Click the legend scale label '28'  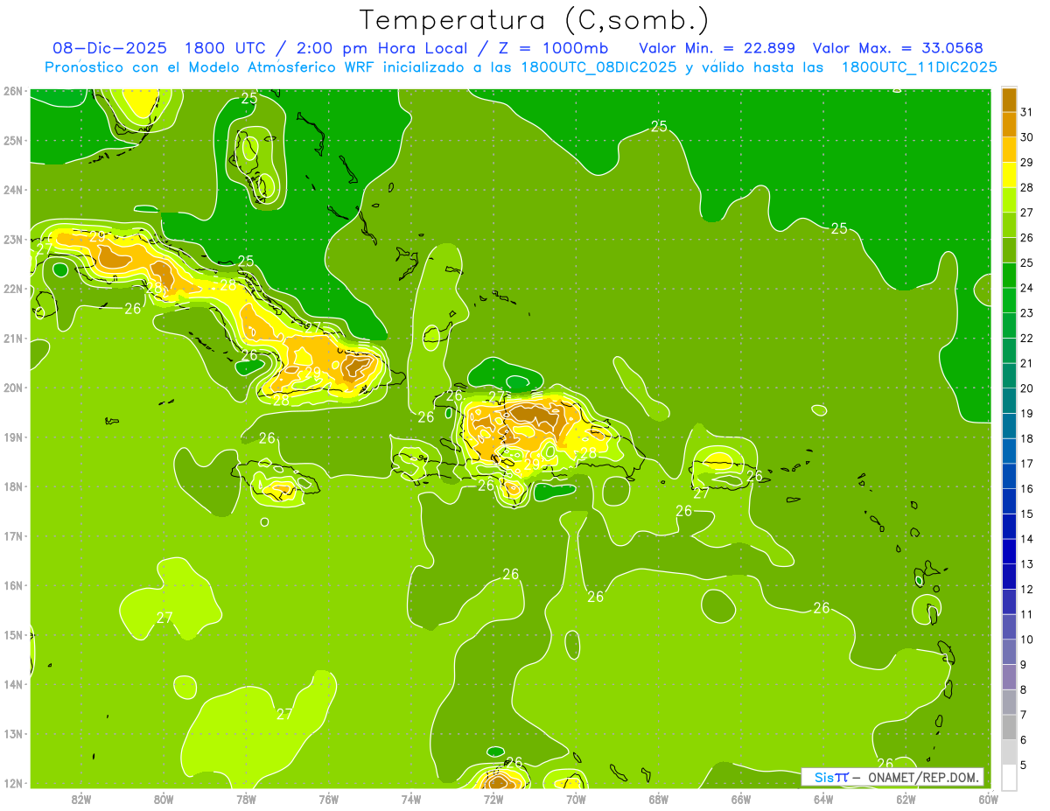click(x=1026, y=187)
